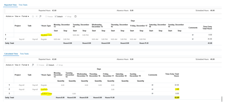This screenshot has width=234, height=103.
Task: Open comment icon for calculated Regular row
Action: (152, 85)
